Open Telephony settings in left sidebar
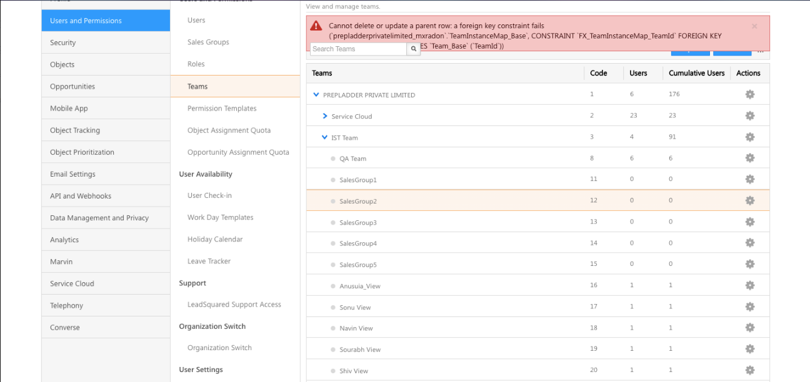The height and width of the screenshot is (382, 810). (67, 305)
